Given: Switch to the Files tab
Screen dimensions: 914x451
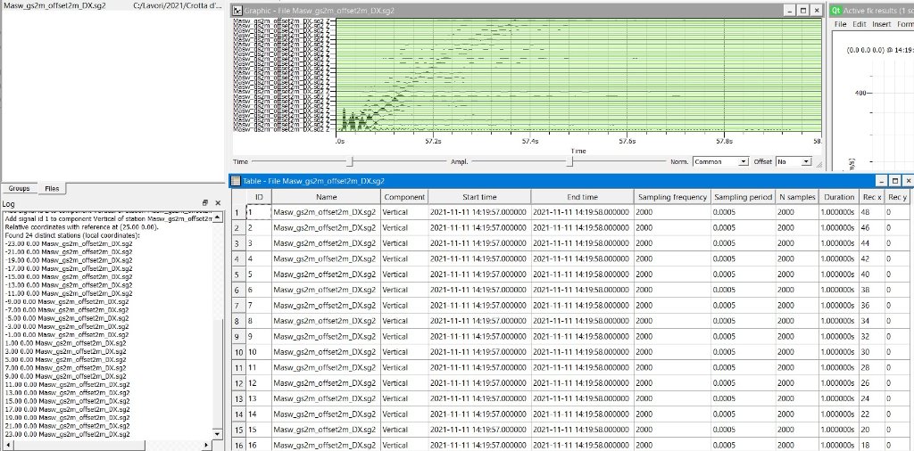Looking at the screenshot, I should point(52,189).
